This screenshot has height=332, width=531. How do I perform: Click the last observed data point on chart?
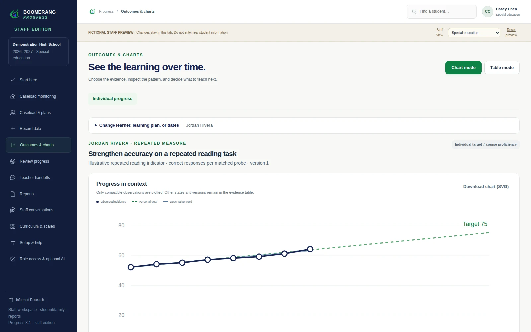coord(310,249)
